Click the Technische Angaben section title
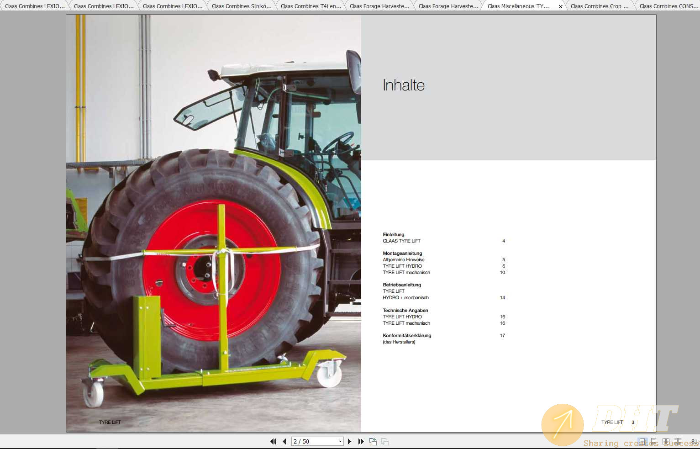 coord(405,310)
